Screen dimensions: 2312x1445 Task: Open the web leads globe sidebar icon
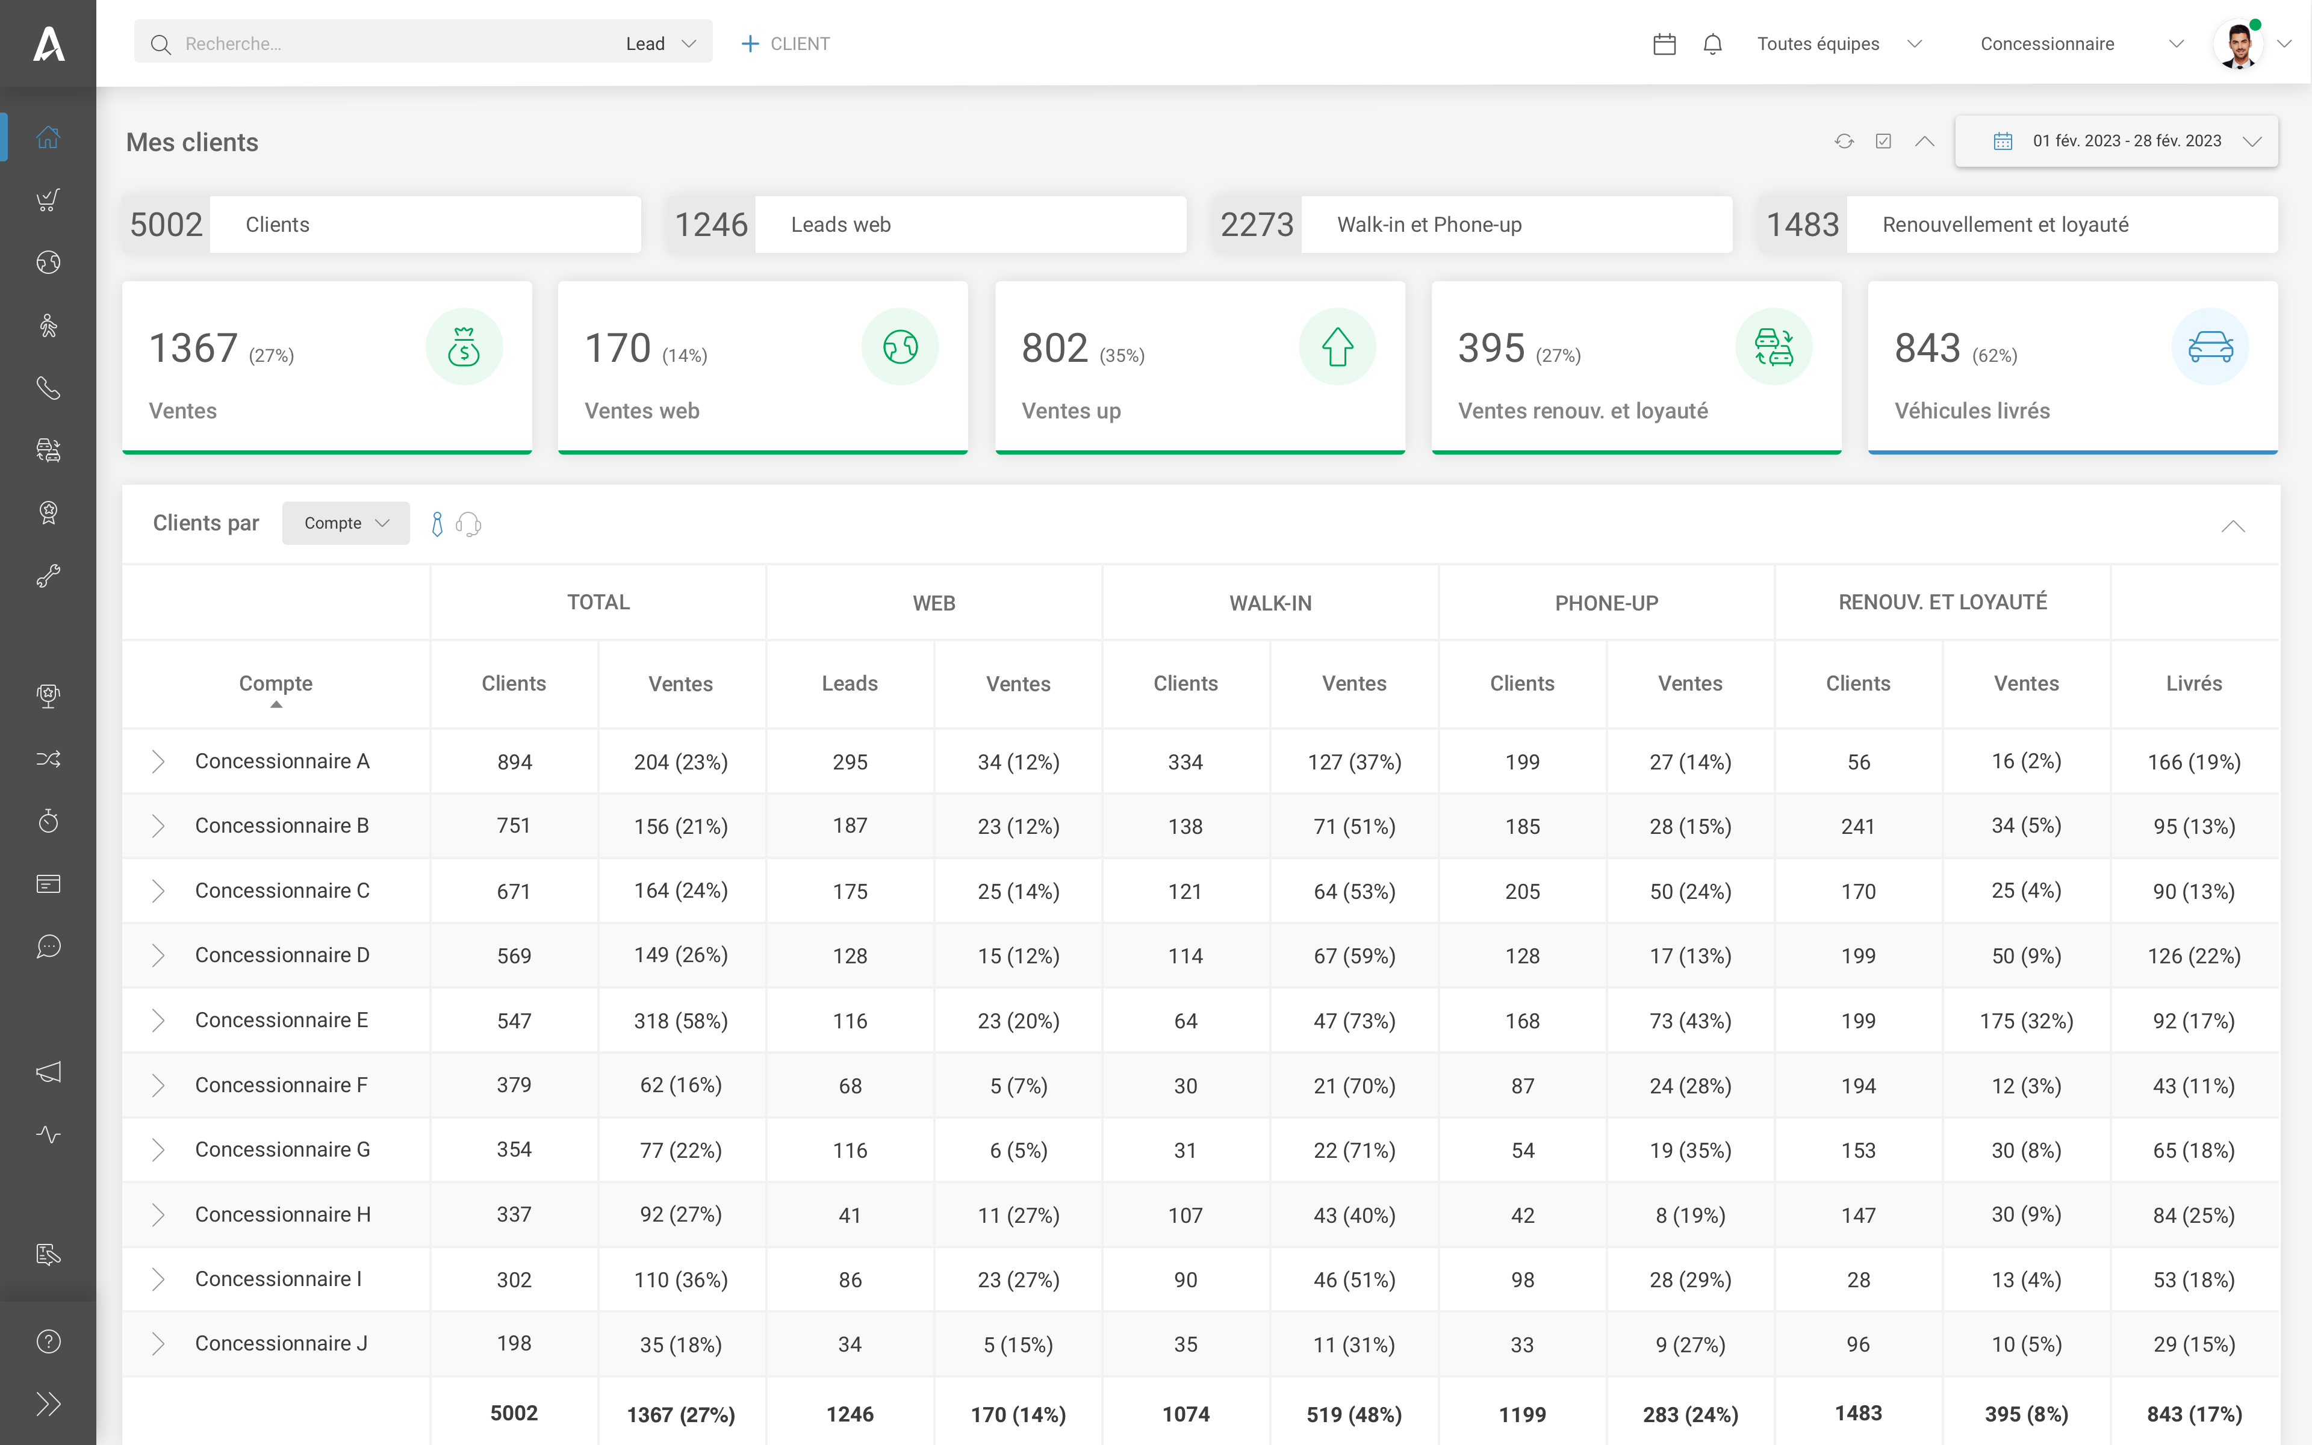point(48,263)
